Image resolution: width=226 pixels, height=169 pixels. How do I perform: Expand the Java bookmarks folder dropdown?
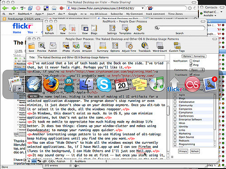(51, 14)
